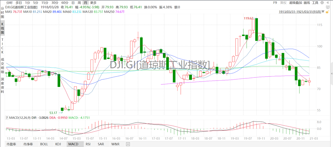Click date 1918/03/28 in header

pos(50,7)
